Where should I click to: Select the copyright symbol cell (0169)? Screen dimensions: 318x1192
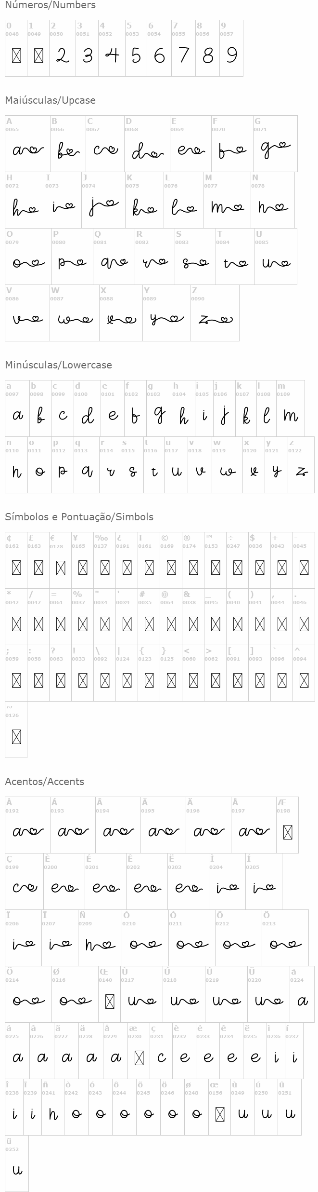pos(171,560)
